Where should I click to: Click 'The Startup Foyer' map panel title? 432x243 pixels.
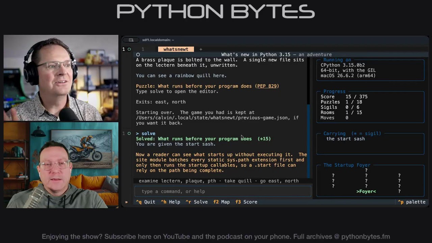coord(347,165)
